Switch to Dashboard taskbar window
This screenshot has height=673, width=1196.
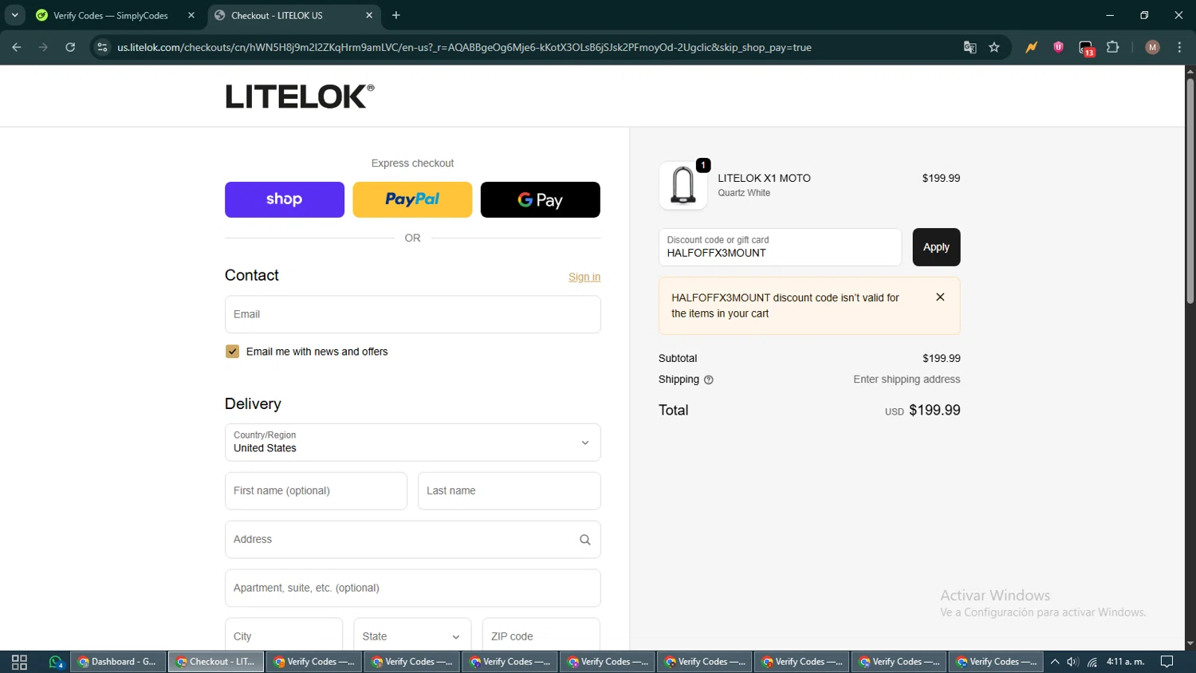click(119, 662)
